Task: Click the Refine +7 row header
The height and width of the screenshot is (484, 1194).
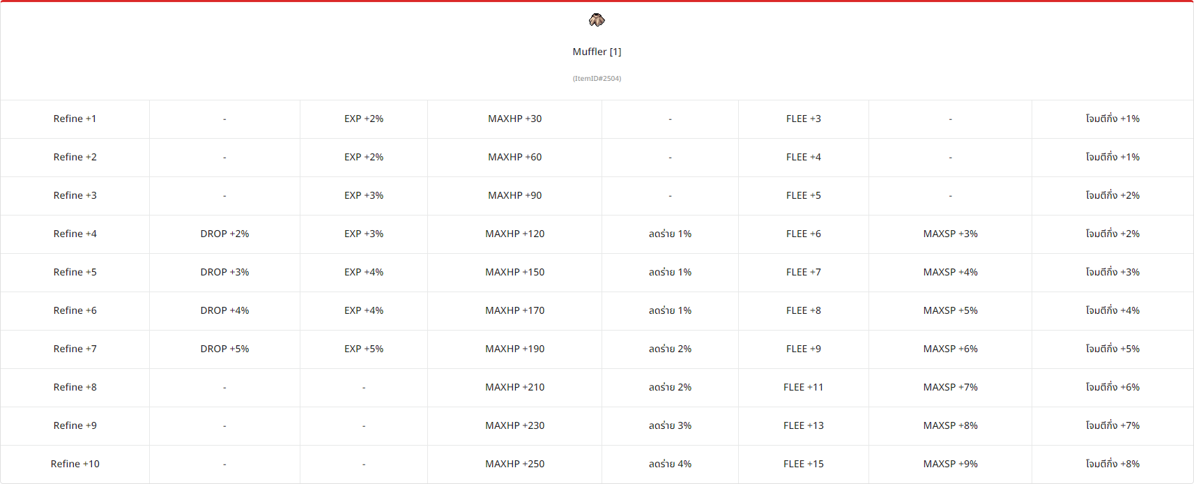Action: pos(75,349)
